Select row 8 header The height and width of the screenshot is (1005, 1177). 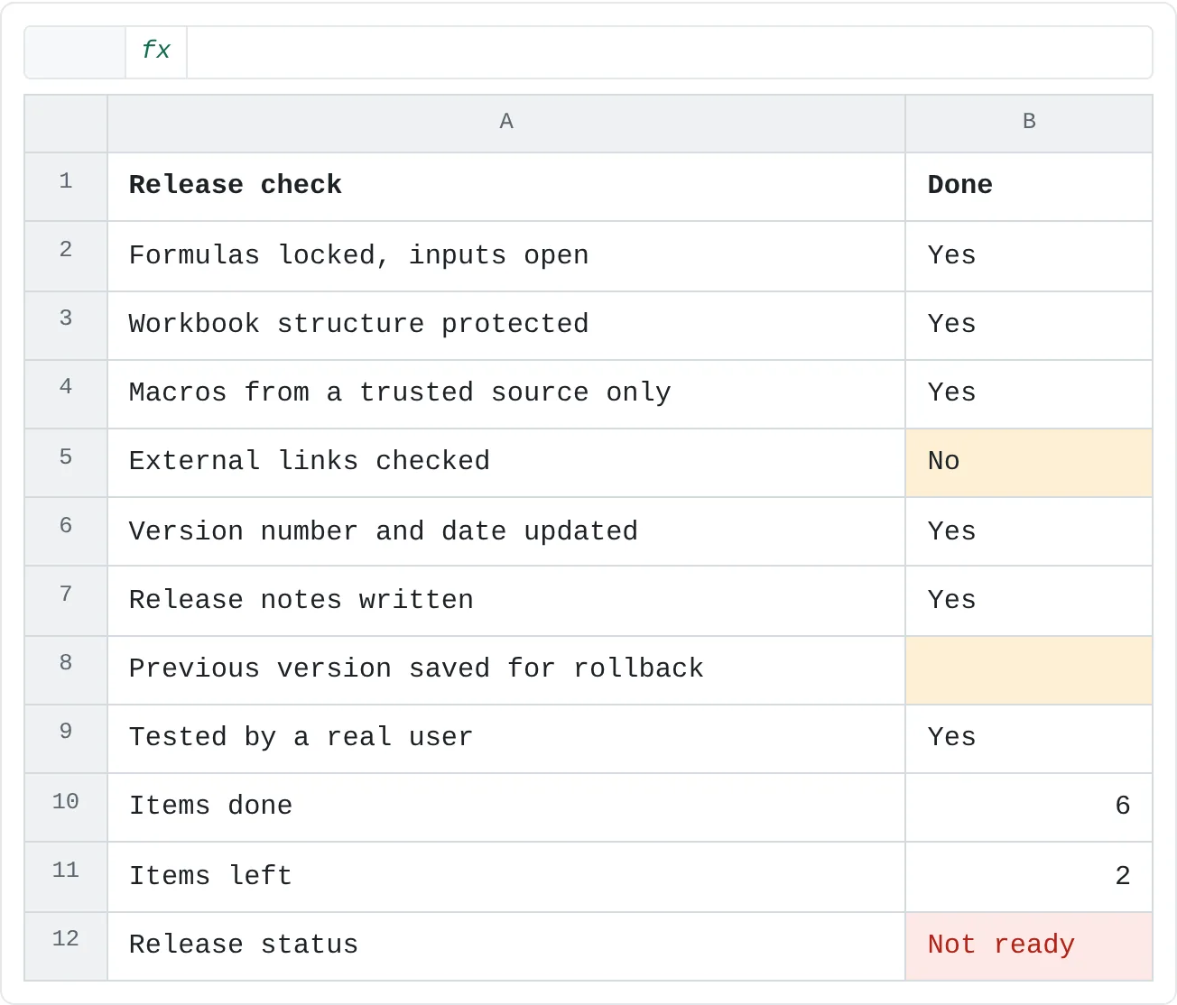tap(66, 670)
